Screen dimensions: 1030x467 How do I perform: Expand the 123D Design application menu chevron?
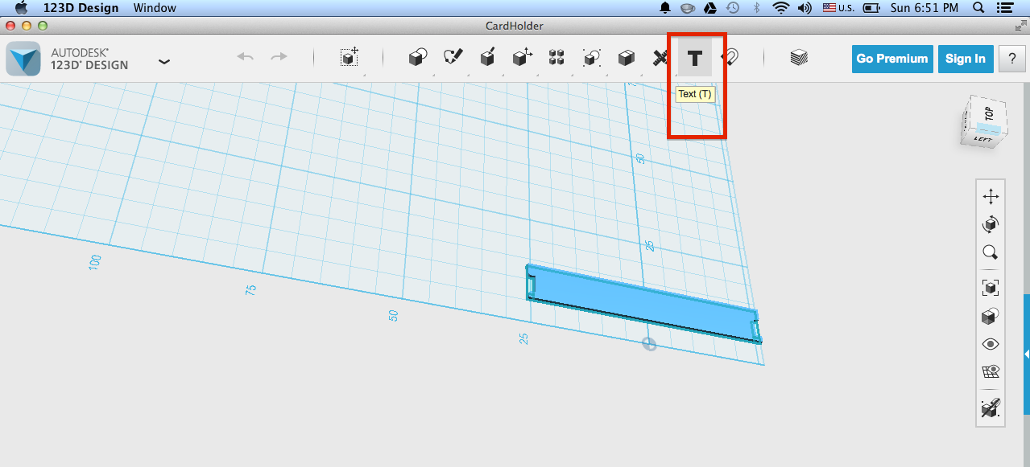click(164, 61)
